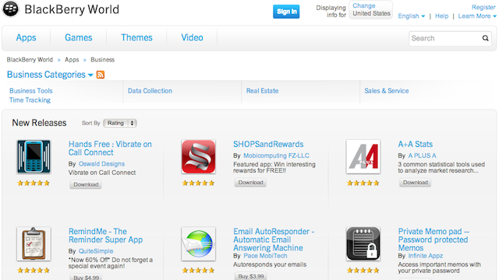Download the SHOPSandRewards app

click(x=250, y=183)
